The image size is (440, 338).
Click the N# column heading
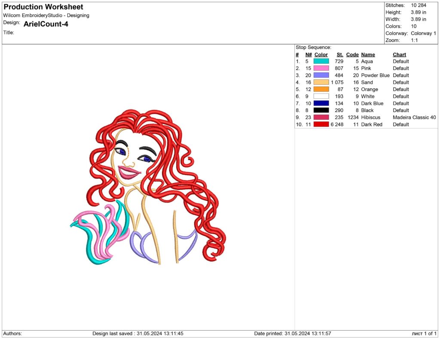[x=308, y=54]
